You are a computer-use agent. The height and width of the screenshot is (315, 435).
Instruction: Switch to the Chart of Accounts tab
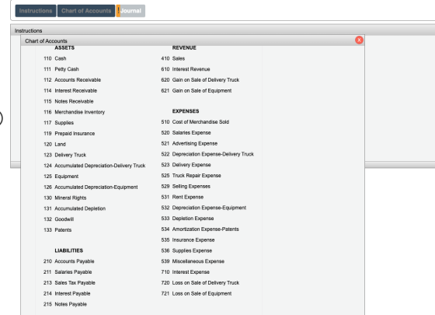(86, 11)
